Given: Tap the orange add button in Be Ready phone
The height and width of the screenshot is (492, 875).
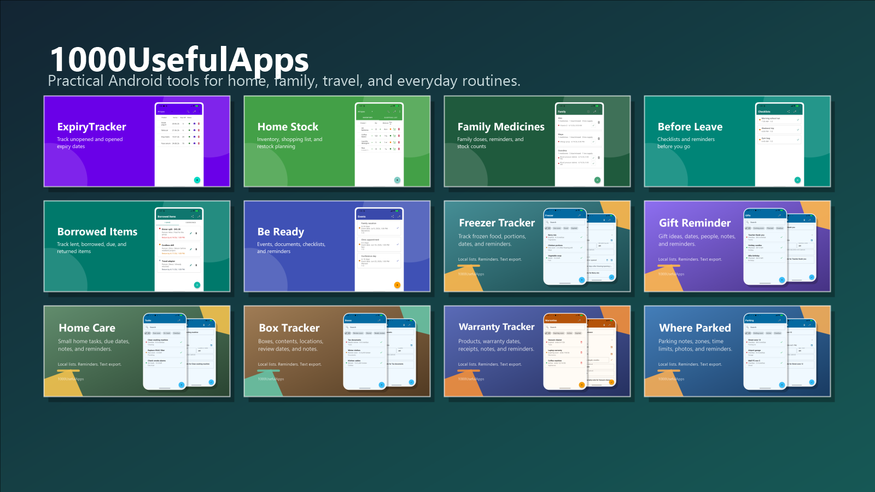Looking at the screenshot, I should point(397,285).
